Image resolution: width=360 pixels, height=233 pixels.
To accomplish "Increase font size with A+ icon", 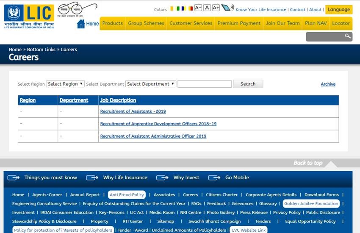I will click(x=216, y=8).
